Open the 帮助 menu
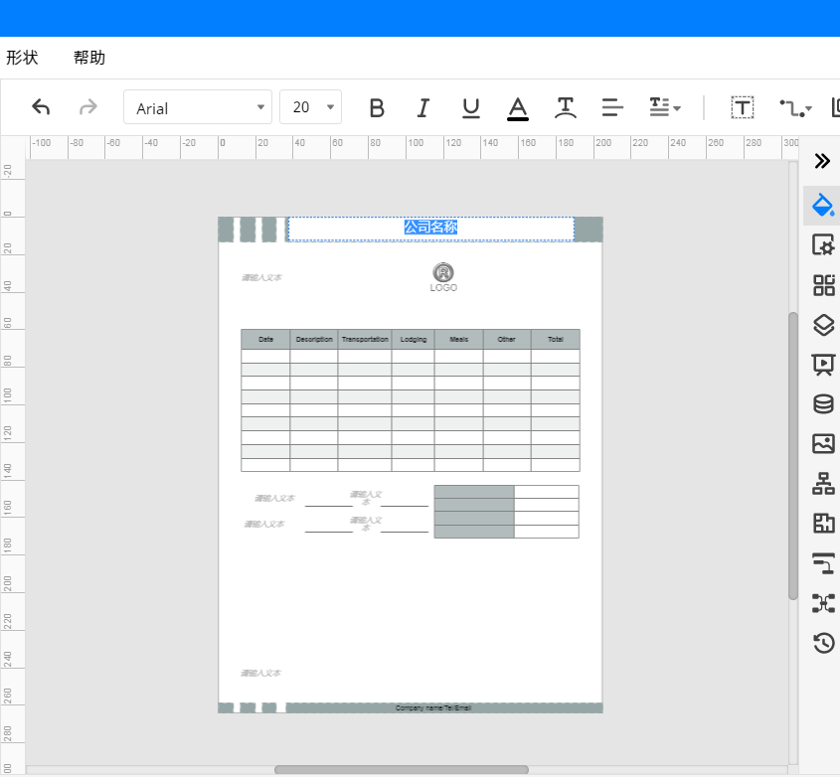The height and width of the screenshot is (777, 840). [88, 58]
